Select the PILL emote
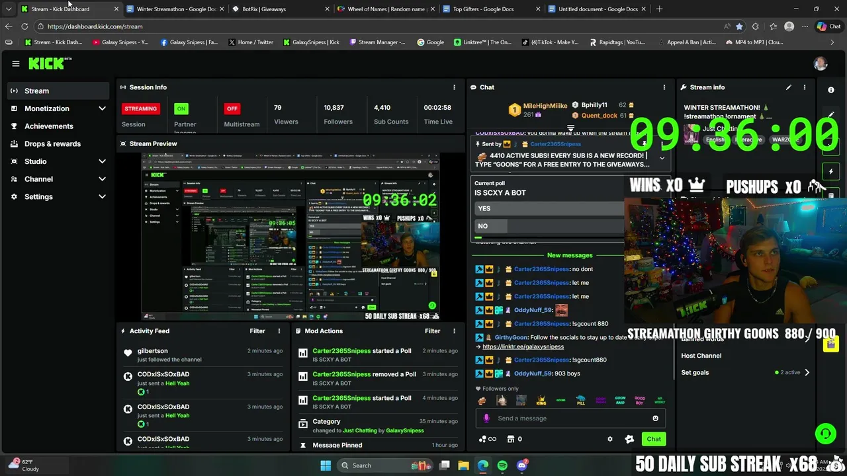The width and height of the screenshot is (847, 476). [580, 401]
